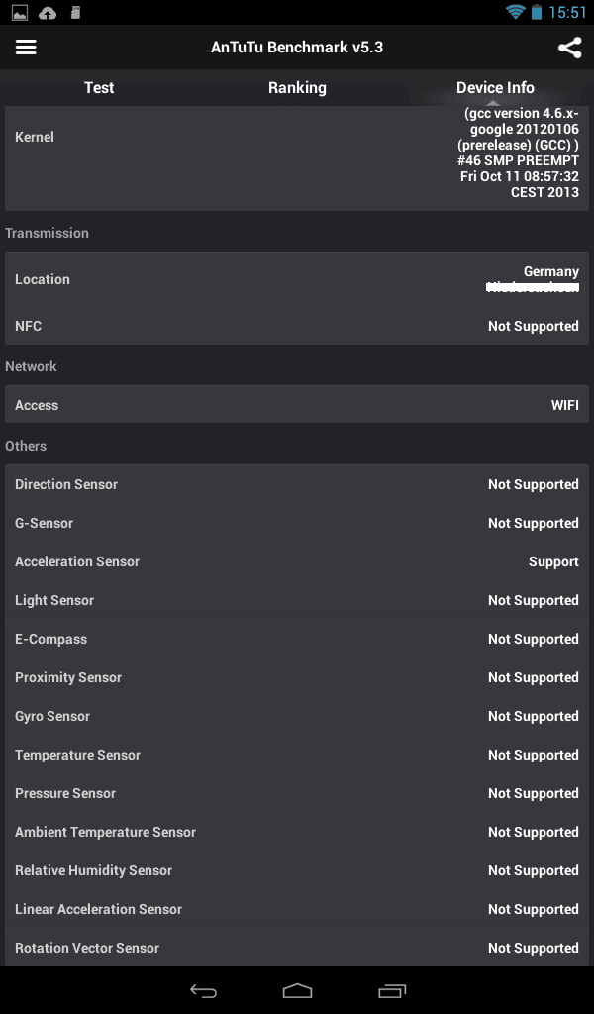The height and width of the screenshot is (1014, 594).
Task: Switch to the Ranking tab
Action: pyautogui.click(x=297, y=87)
